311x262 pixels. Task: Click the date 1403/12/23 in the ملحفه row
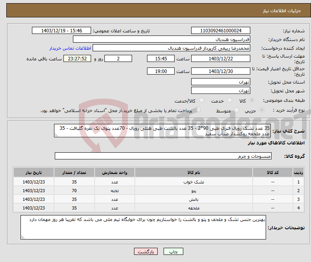pyautogui.click(x=34, y=208)
